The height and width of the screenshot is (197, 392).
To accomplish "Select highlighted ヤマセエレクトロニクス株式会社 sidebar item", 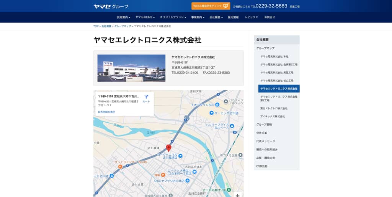I will (x=279, y=89).
